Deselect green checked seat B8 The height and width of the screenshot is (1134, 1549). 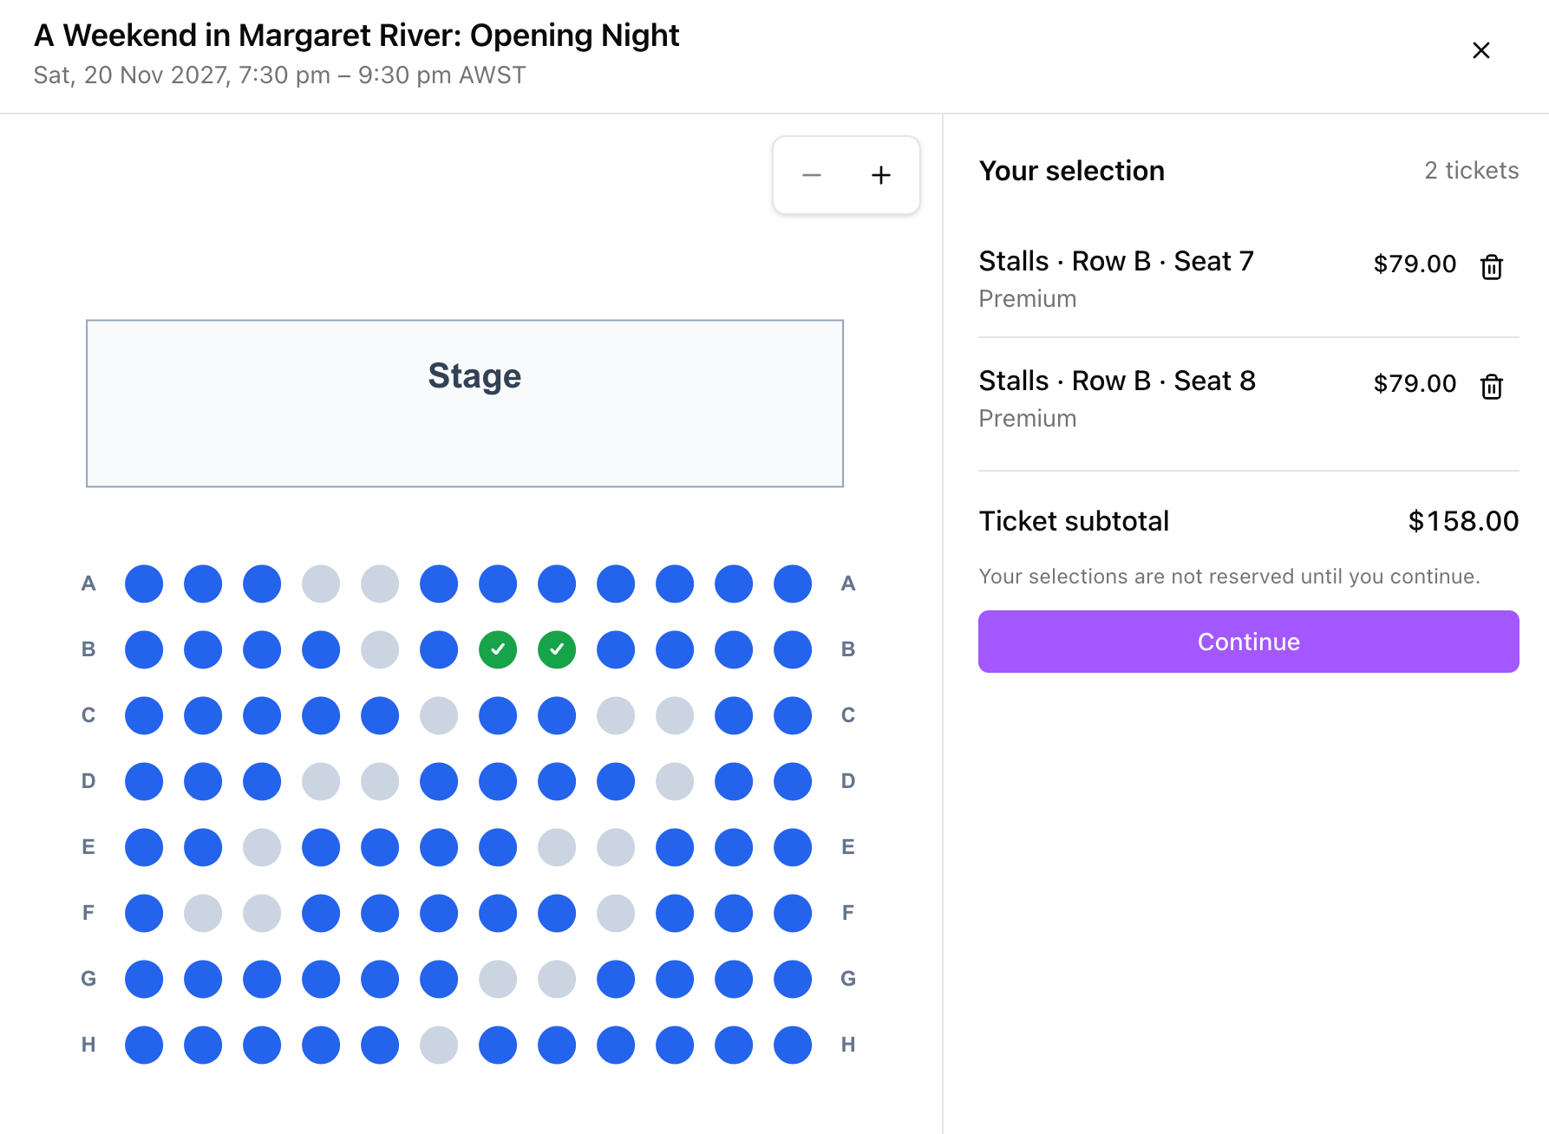[x=557, y=649]
